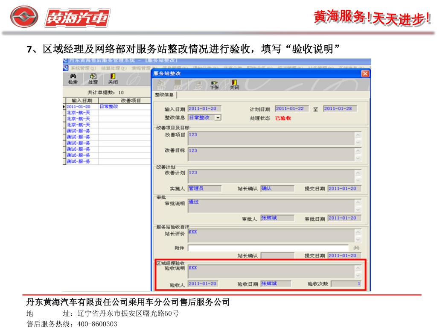Click the 验收次数 field showing 1
437x328 pixels.
346,284
